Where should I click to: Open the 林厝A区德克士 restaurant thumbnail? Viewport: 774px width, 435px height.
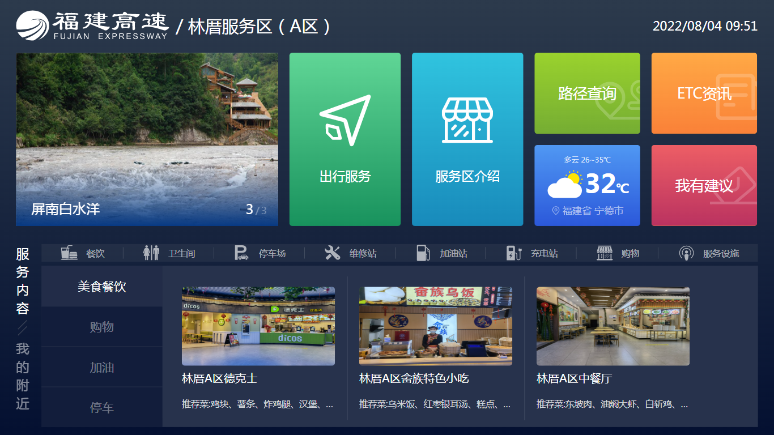[258, 326]
